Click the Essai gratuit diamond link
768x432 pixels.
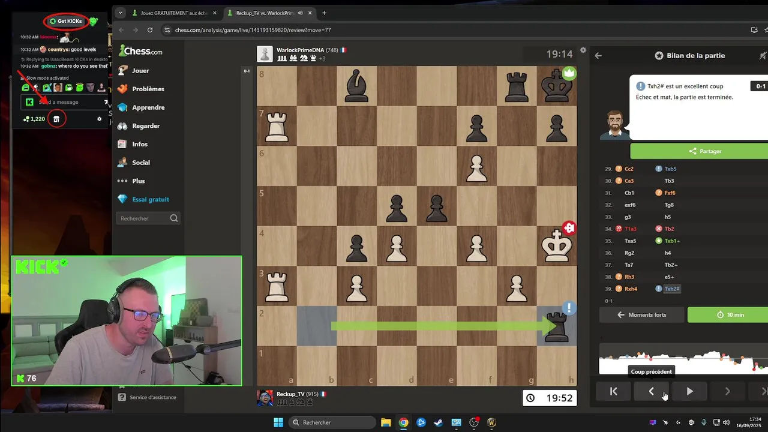143,199
